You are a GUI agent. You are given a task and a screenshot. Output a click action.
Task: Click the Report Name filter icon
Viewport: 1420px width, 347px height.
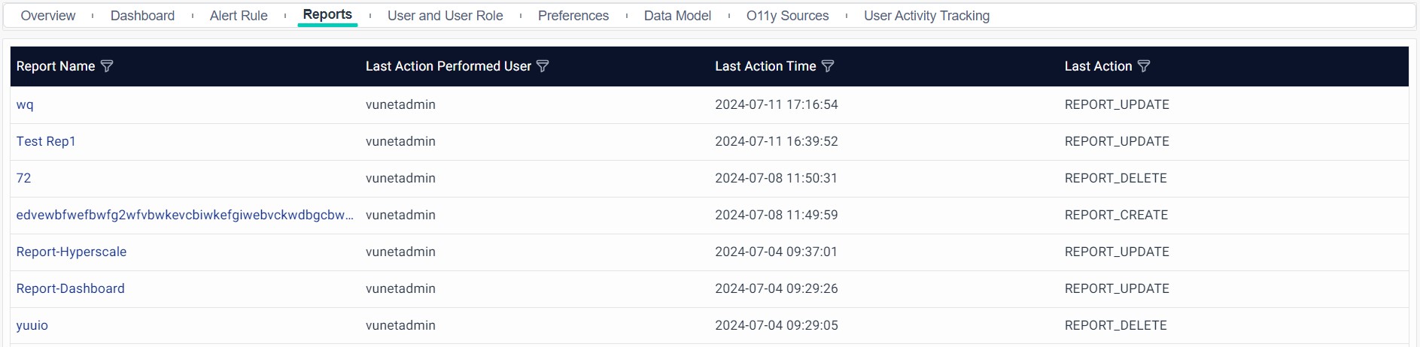coord(107,66)
